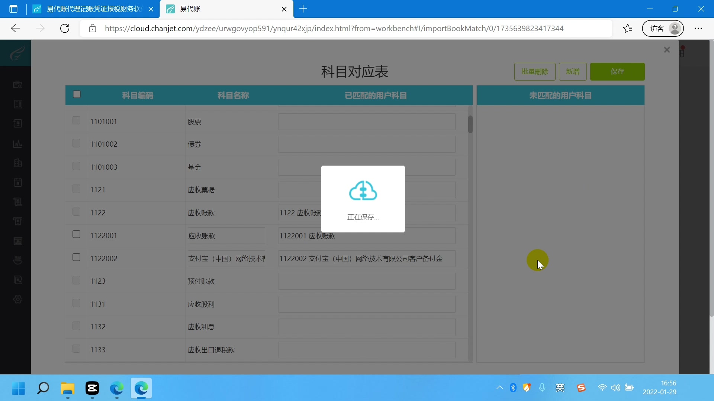Viewport: 714px width, 401px height.
Task: Open the favorites star list
Action: point(628,29)
